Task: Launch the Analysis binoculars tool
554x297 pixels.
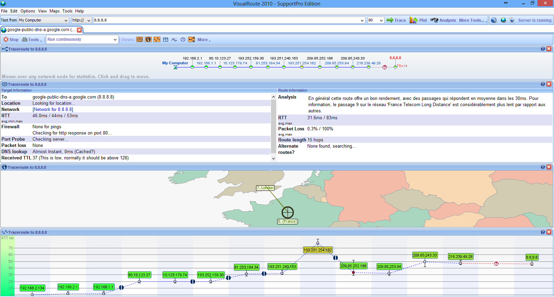Action: tap(443, 20)
